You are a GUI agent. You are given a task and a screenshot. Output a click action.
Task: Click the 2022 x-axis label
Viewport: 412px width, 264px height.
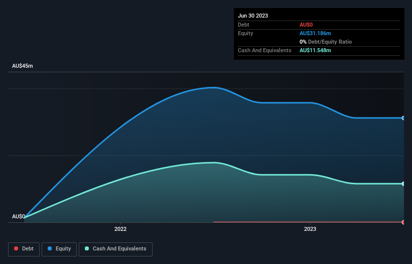[x=120, y=229]
